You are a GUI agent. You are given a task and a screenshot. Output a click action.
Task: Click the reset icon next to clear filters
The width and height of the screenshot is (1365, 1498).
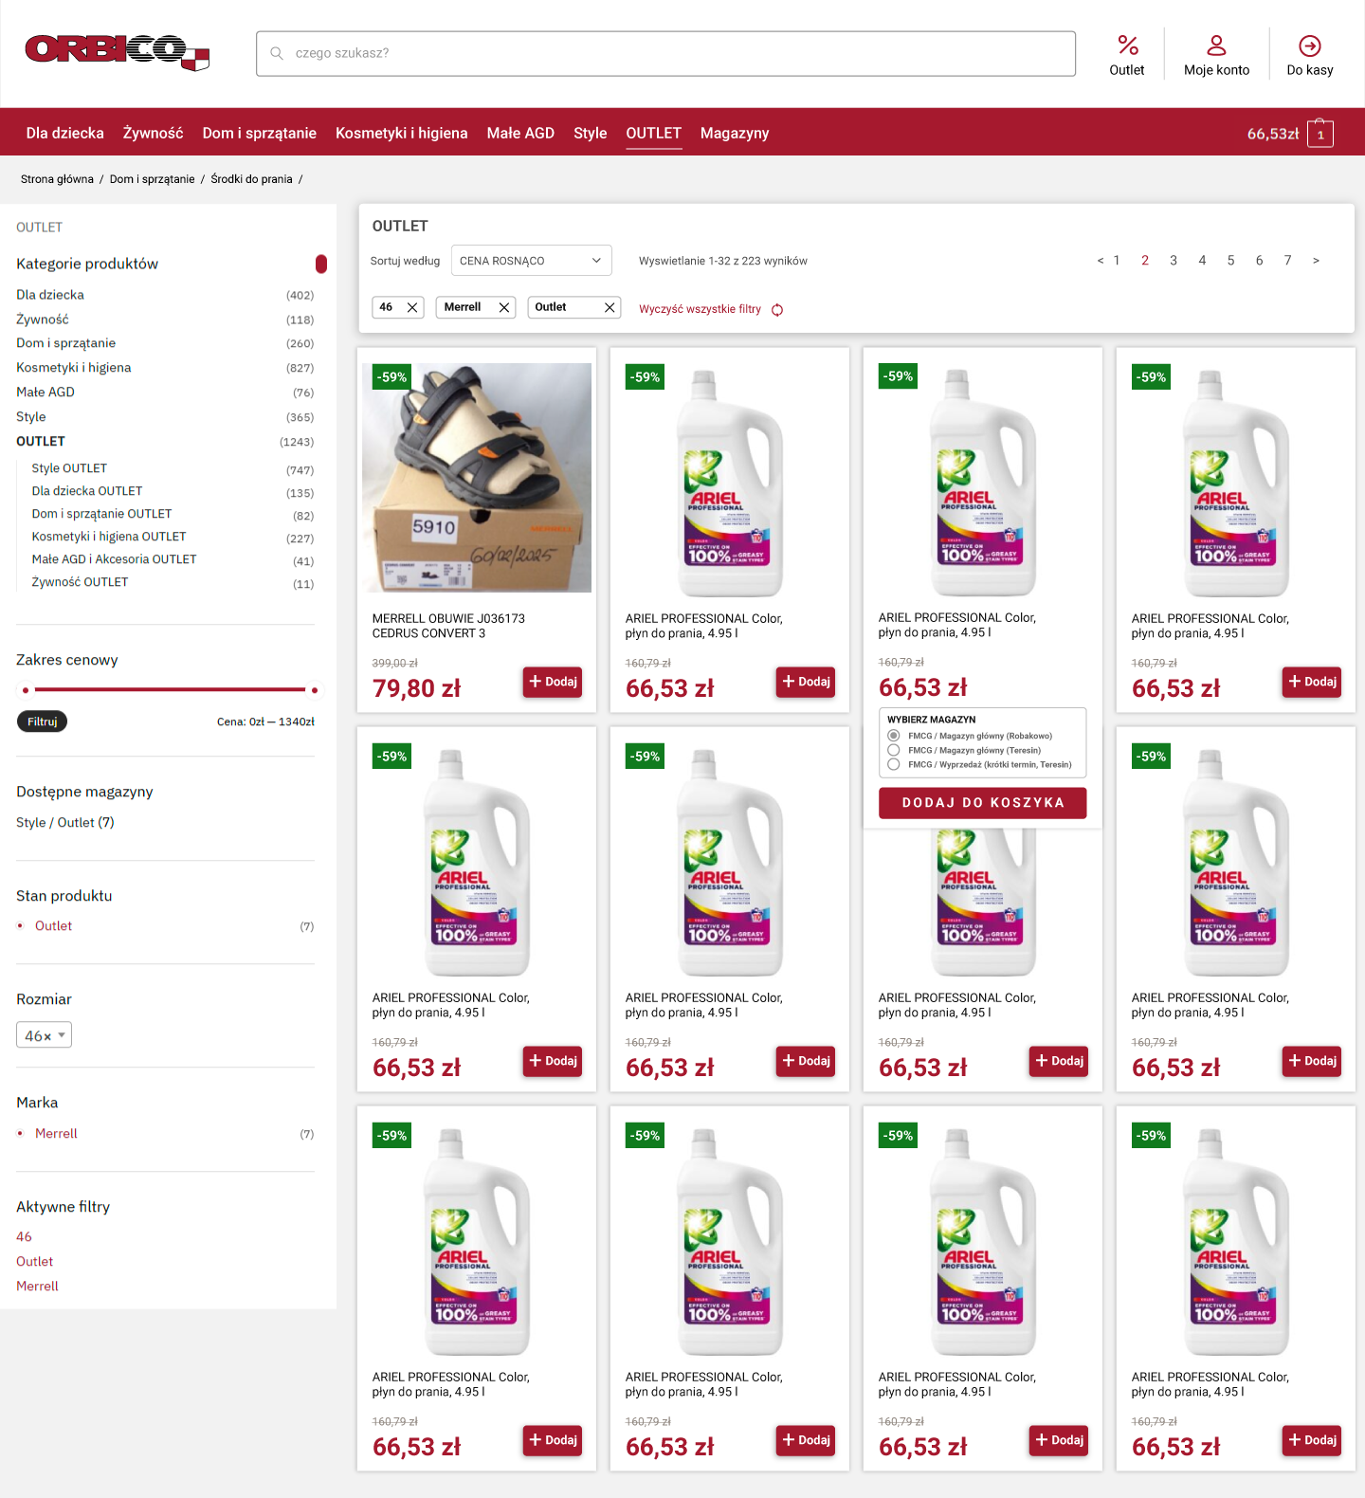[x=777, y=310]
